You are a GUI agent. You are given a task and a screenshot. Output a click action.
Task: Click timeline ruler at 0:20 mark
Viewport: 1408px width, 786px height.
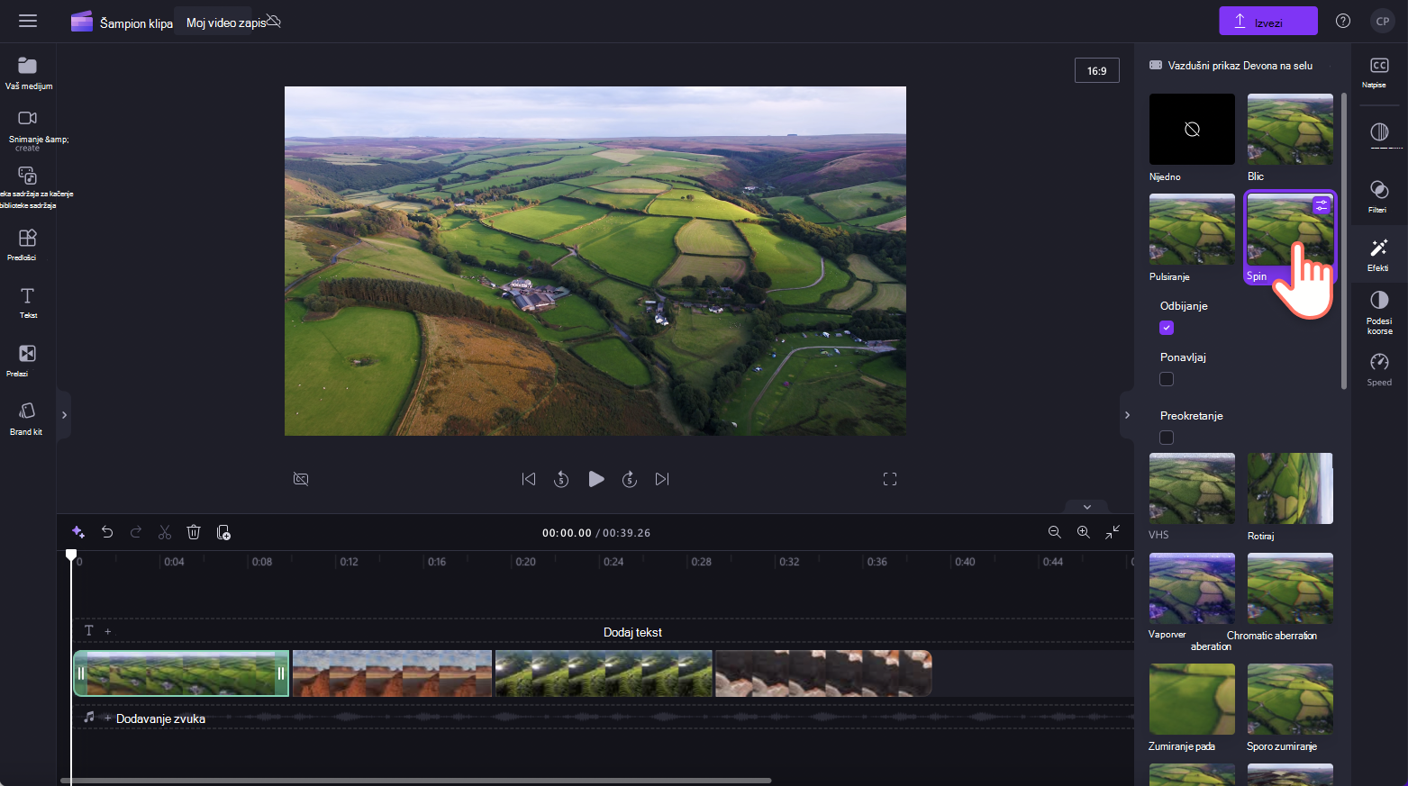[x=525, y=562]
